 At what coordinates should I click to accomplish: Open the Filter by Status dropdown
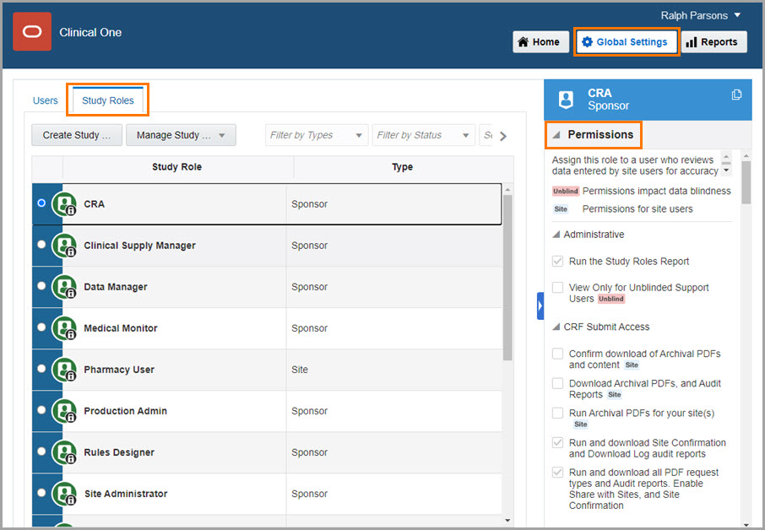[423, 135]
